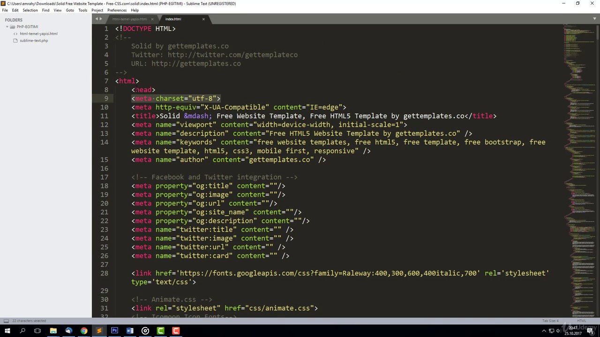Open Windows taskbar search
This screenshot has width=600, height=337.
click(x=22, y=331)
